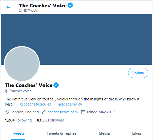Click the location pin icon
The width and height of the screenshot is (153, 140).
[7, 112]
